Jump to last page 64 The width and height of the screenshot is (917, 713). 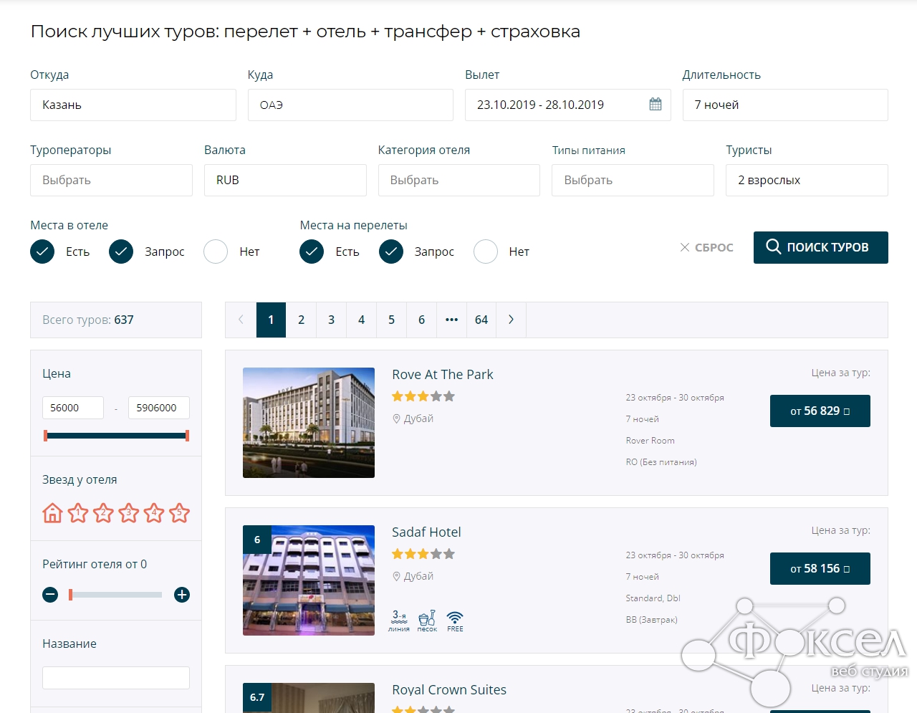[481, 320]
